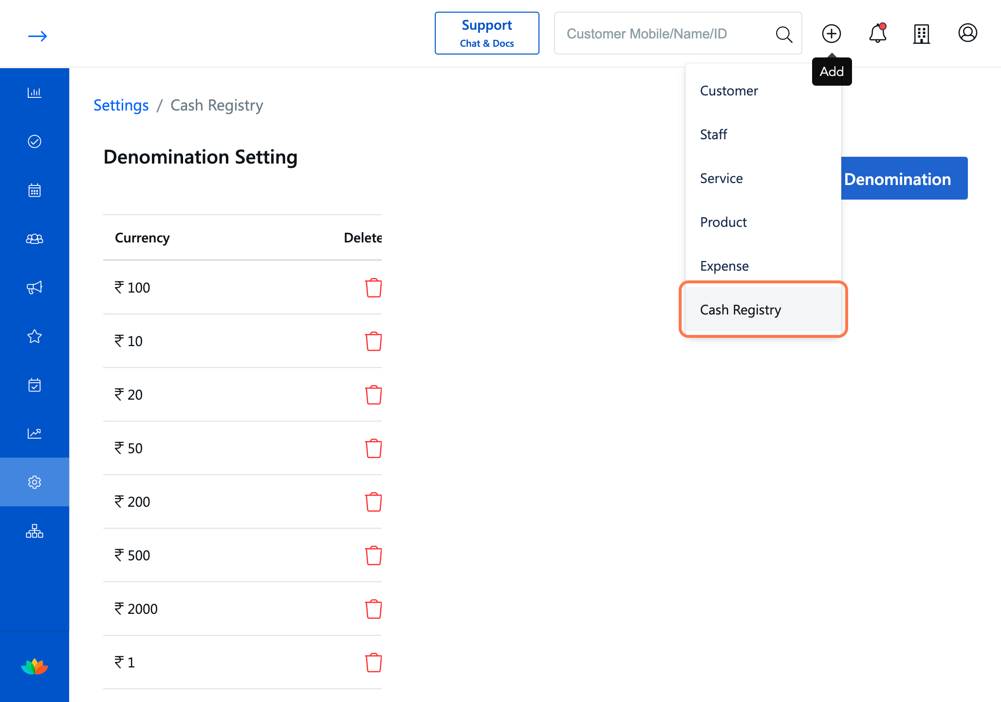Select Expense from the Add menu
This screenshot has height=702, width=1001.
763,266
